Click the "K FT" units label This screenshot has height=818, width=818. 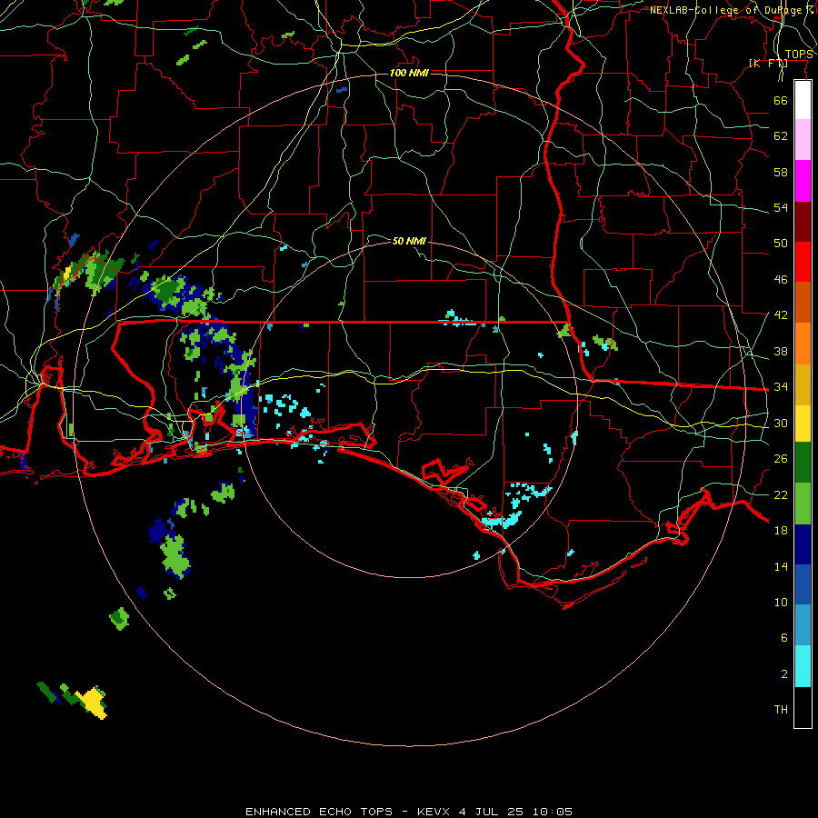click(x=768, y=64)
